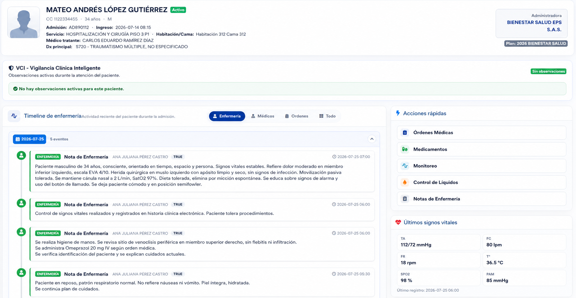Click the Timeline de enfermería pulse icon
The width and height of the screenshot is (576, 298).
(x=14, y=116)
